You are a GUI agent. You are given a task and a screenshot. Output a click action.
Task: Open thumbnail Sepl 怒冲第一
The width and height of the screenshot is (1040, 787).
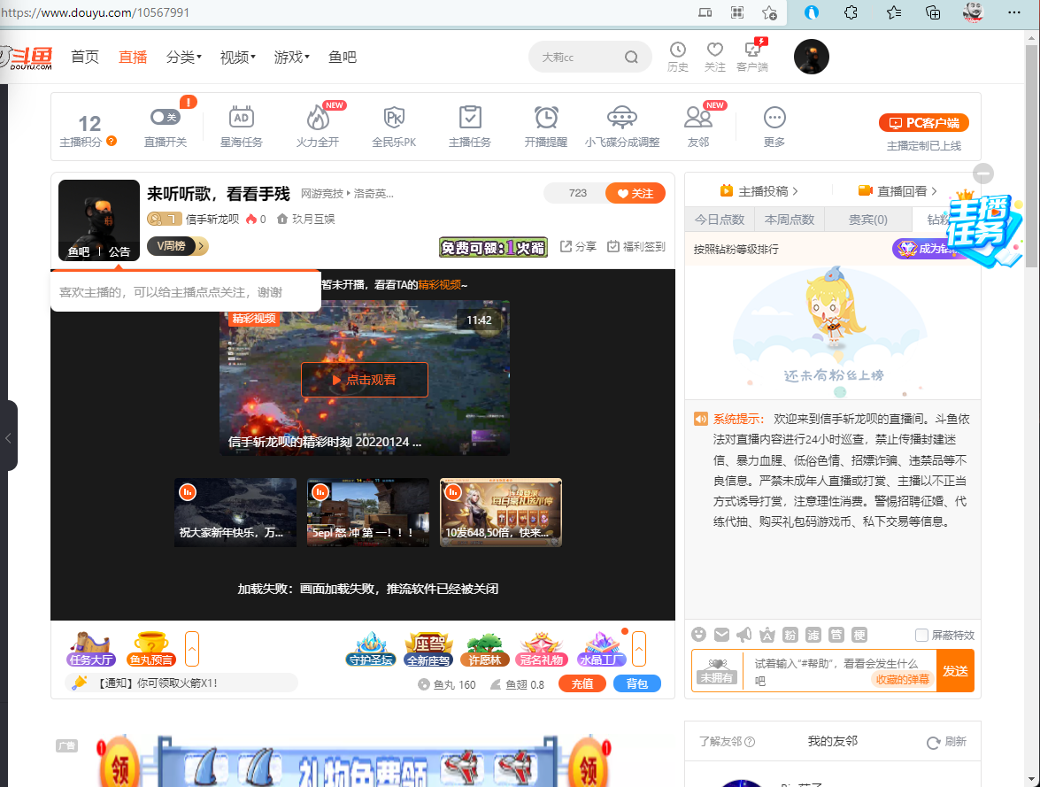[x=368, y=513]
